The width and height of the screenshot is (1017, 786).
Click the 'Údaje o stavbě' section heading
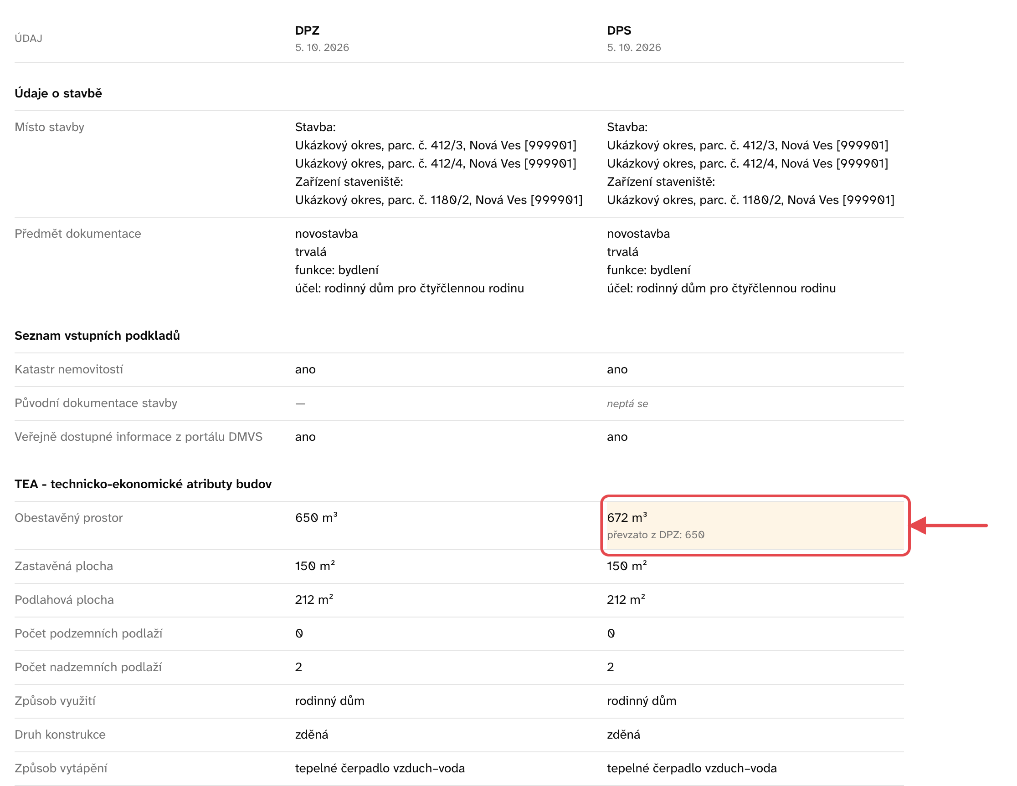coord(58,93)
